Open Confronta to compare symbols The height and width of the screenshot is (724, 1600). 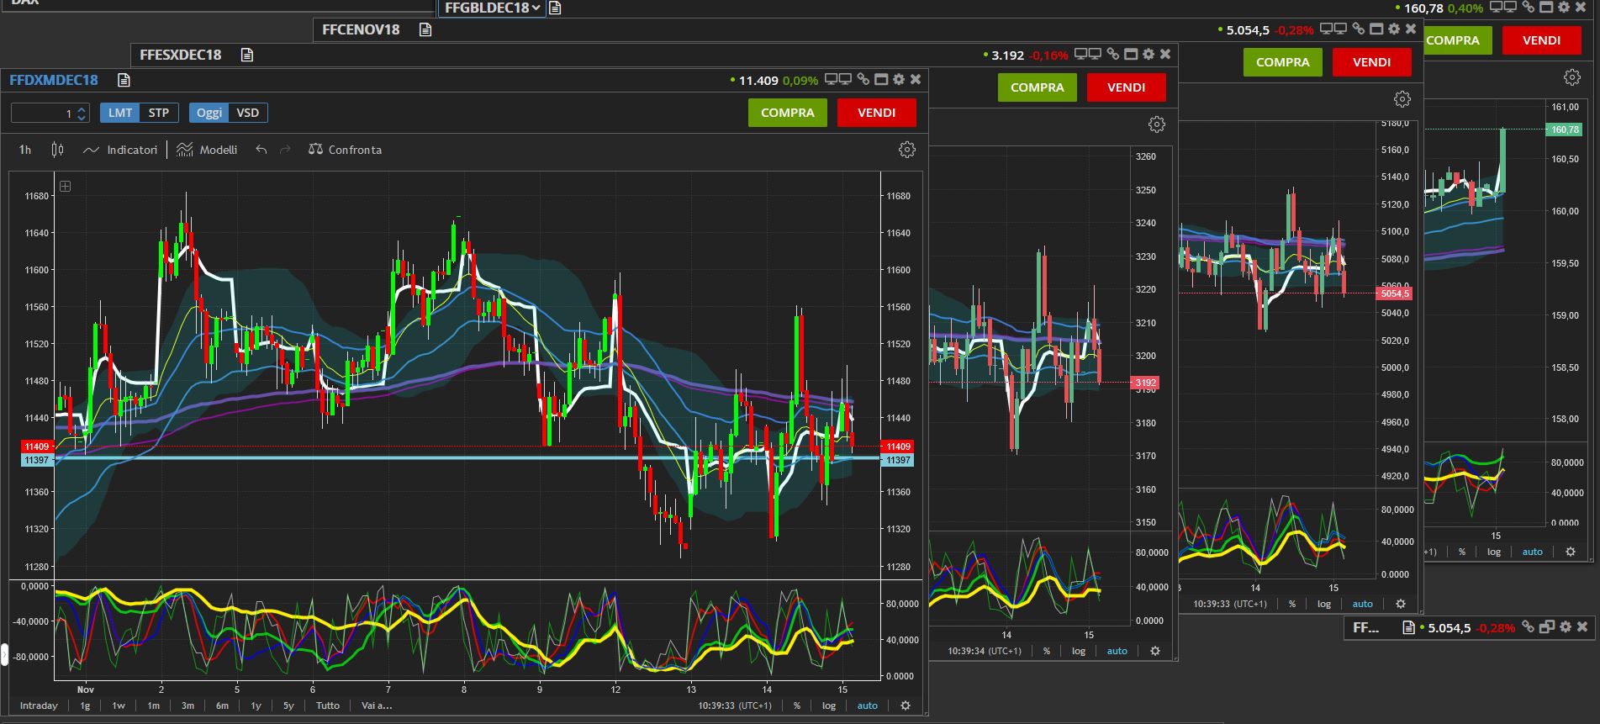tap(346, 150)
